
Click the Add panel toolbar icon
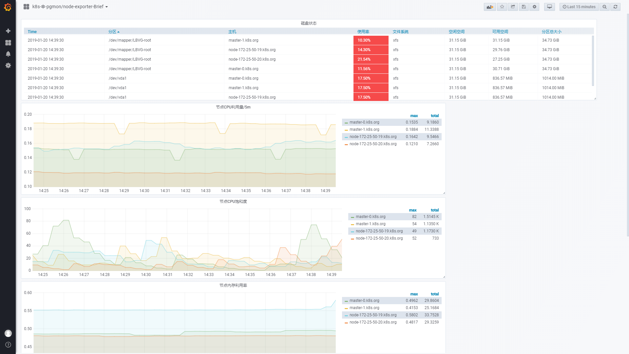(x=490, y=7)
